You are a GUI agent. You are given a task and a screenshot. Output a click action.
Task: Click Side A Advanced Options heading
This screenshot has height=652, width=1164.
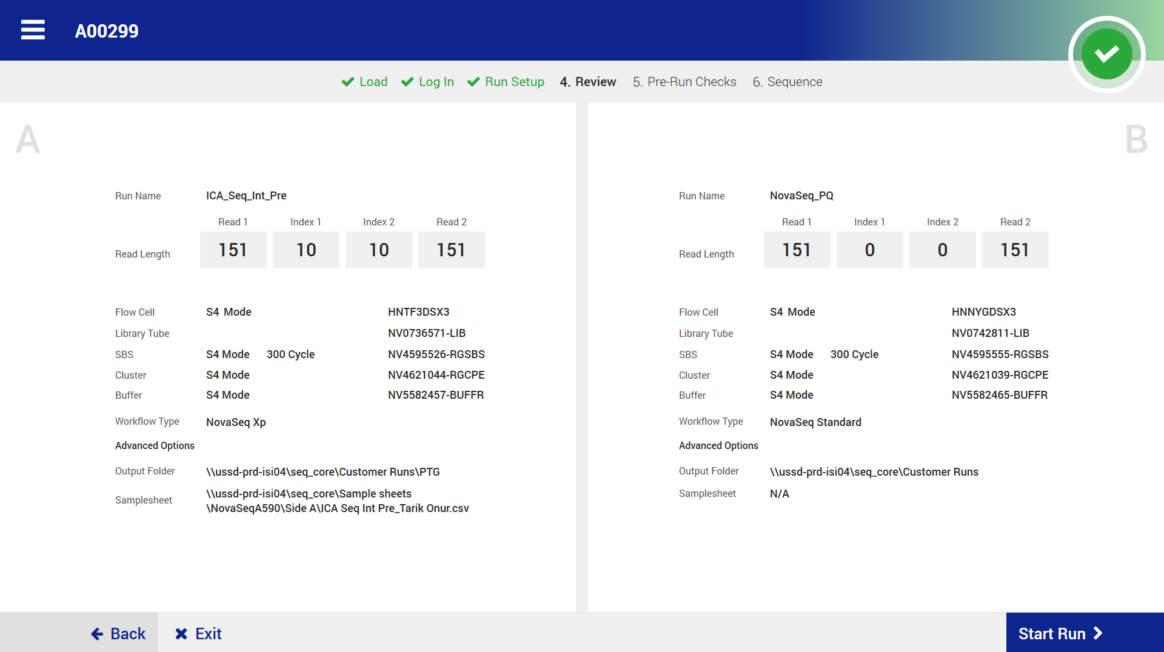(x=155, y=445)
